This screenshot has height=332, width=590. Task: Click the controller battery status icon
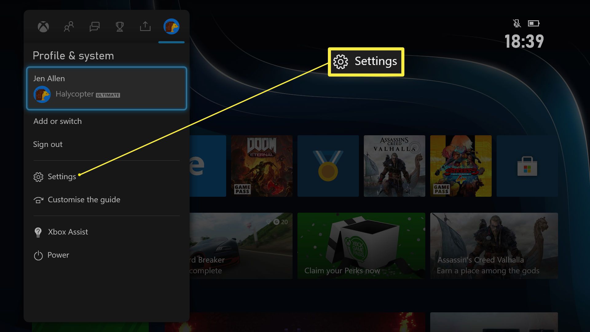(x=534, y=23)
